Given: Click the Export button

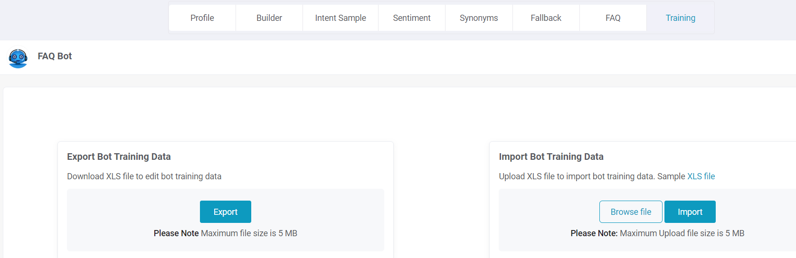Looking at the screenshot, I should (226, 212).
